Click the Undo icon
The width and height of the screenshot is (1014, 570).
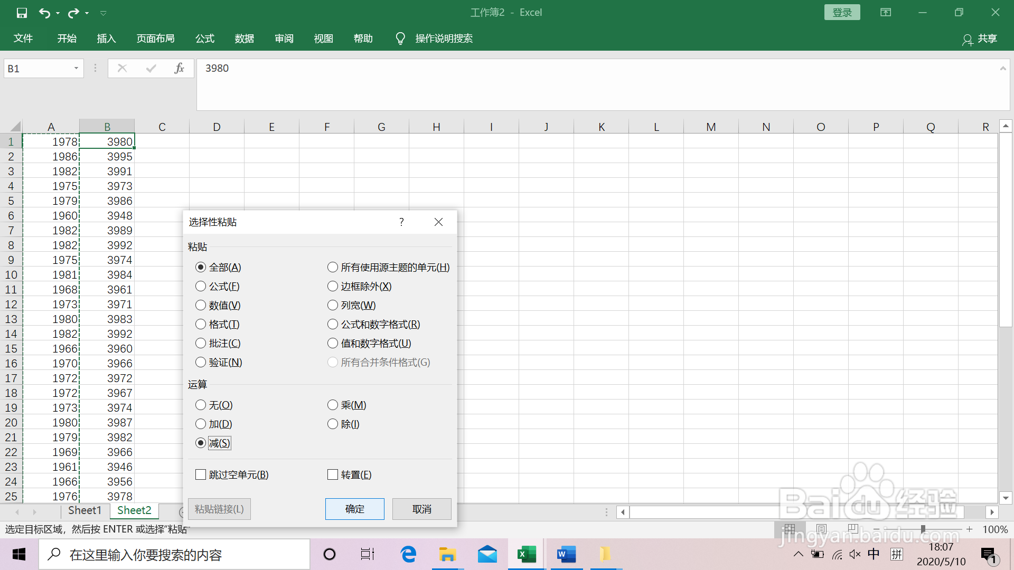point(45,13)
